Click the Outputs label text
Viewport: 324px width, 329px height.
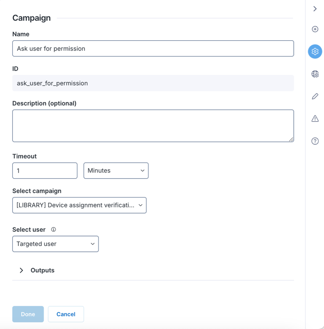[42, 270]
